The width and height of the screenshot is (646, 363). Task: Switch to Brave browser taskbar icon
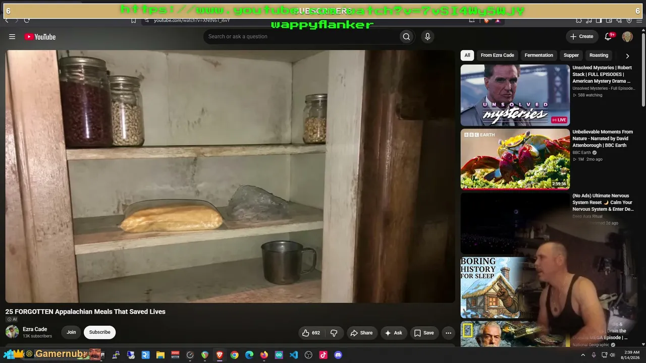(220, 355)
